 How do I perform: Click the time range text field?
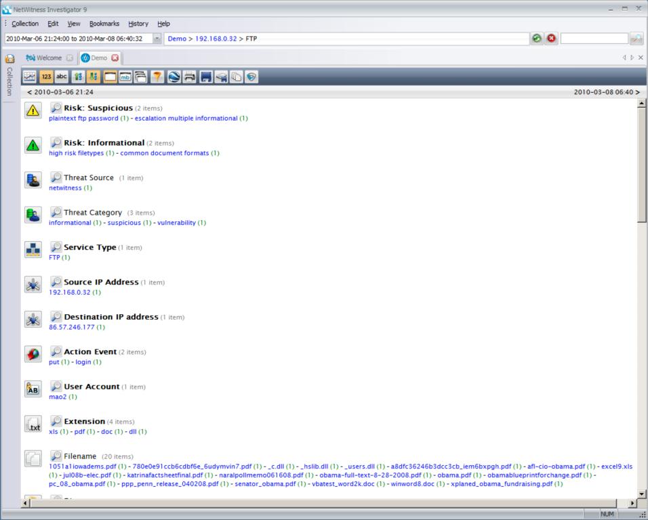pos(79,39)
